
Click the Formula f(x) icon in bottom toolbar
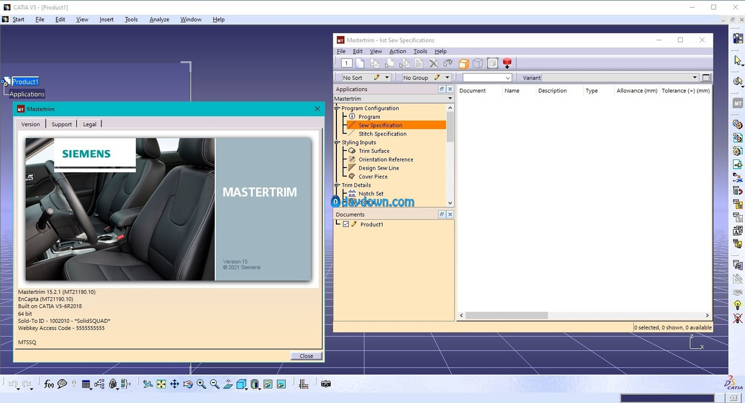click(x=49, y=384)
